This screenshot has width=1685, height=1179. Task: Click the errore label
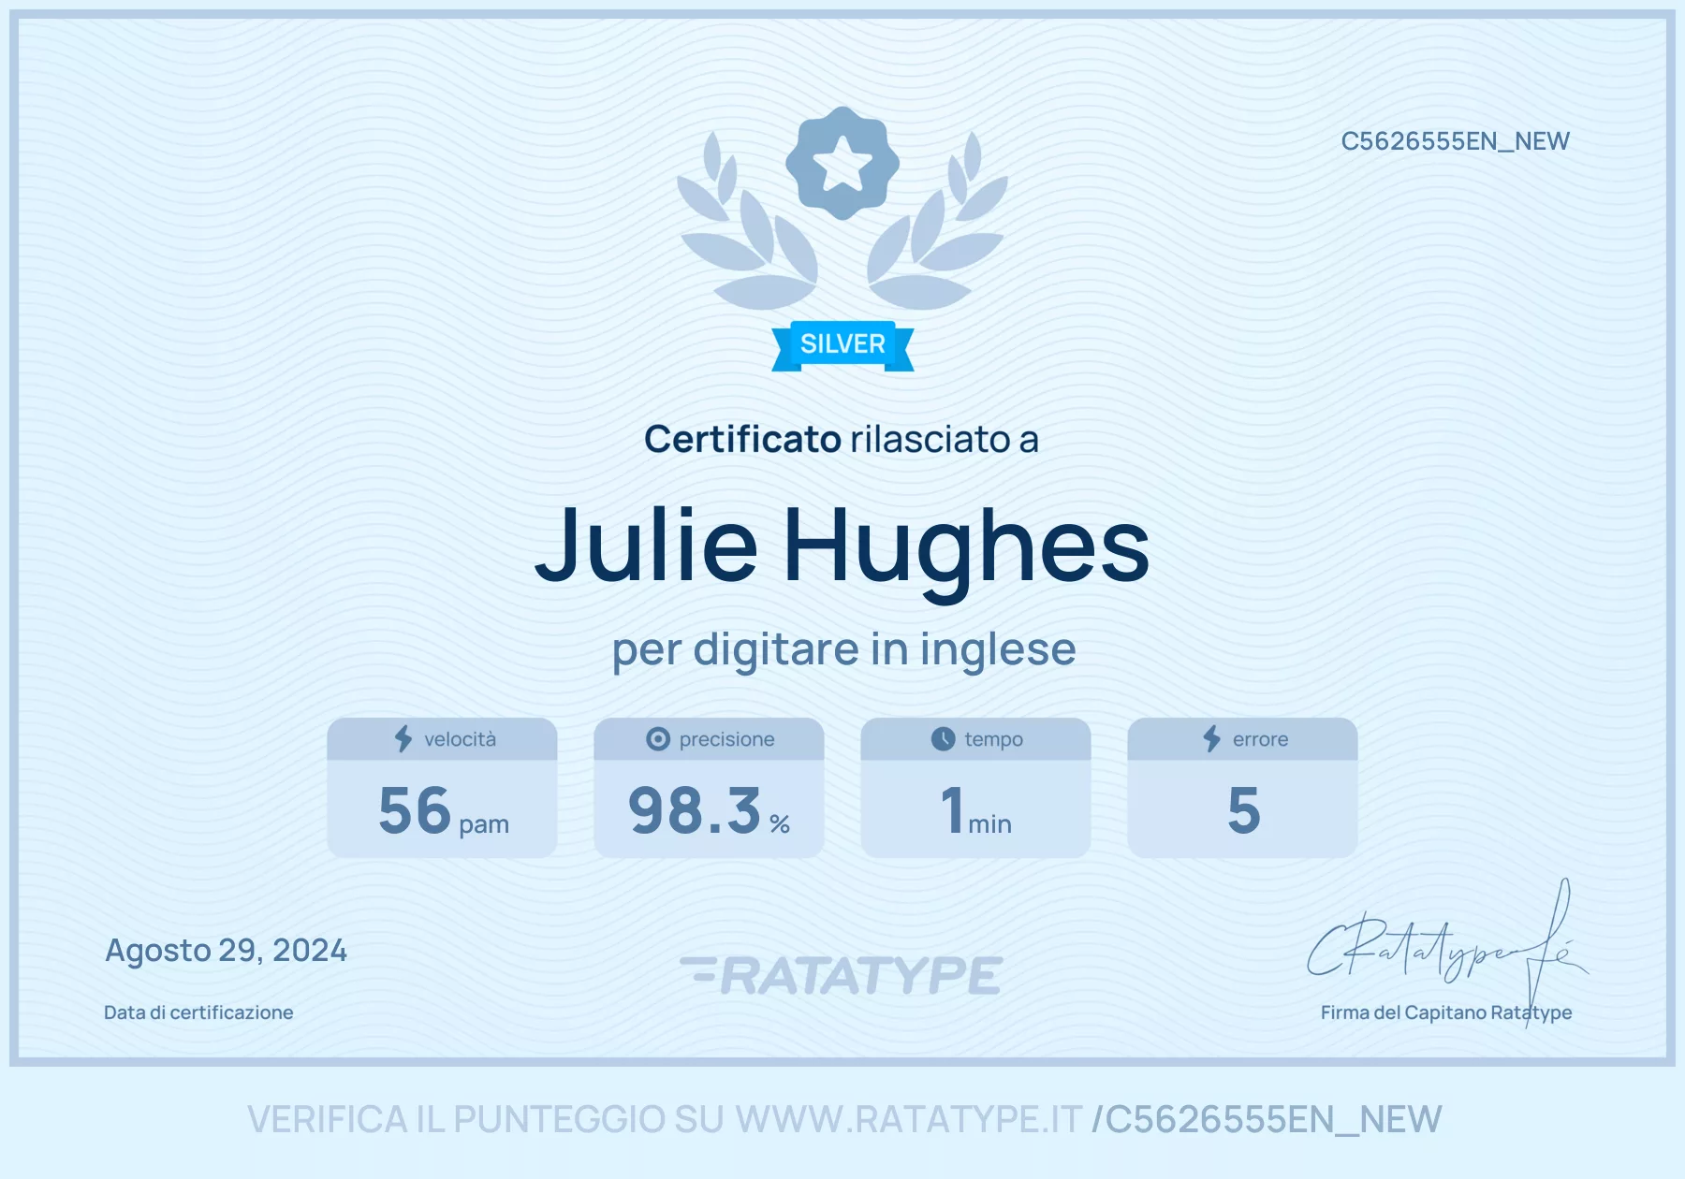click(1261, 739)
